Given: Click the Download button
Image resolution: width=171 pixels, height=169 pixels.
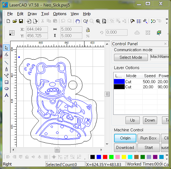Looking at the screenshot, I should 125,148.
